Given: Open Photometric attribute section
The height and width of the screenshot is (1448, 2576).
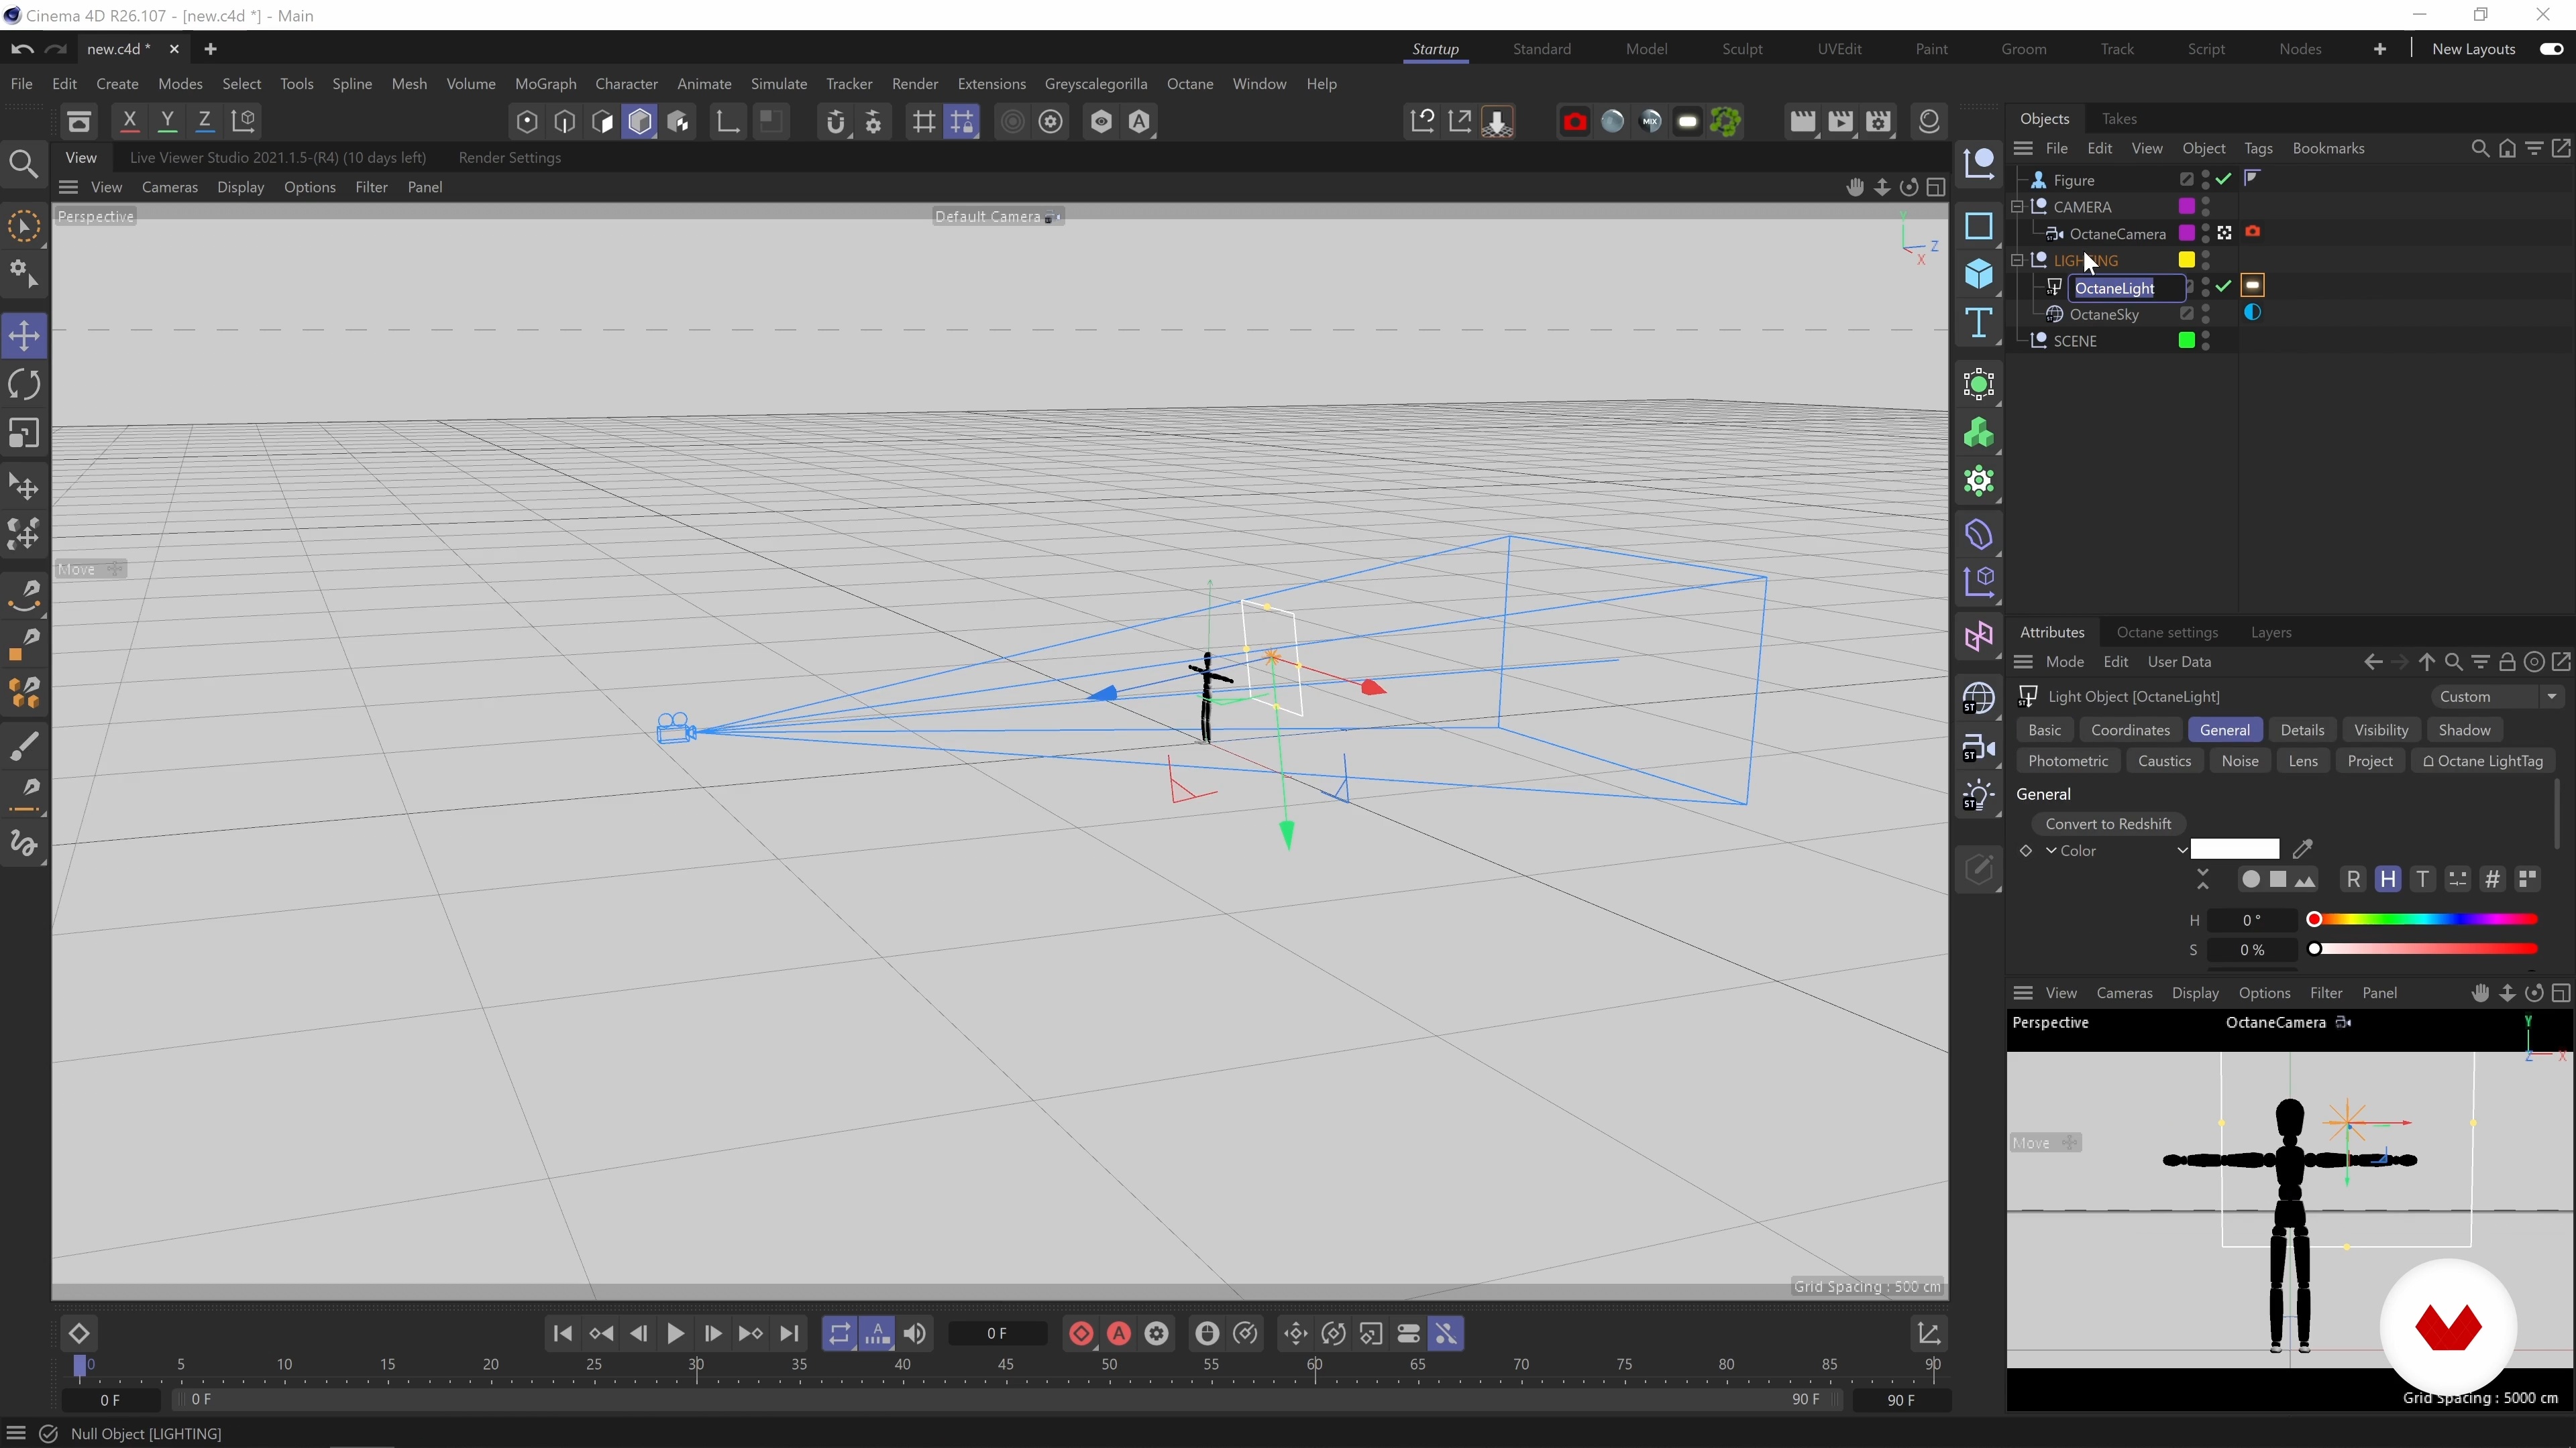Looking at the screenshot, I should coord(2068,762).
